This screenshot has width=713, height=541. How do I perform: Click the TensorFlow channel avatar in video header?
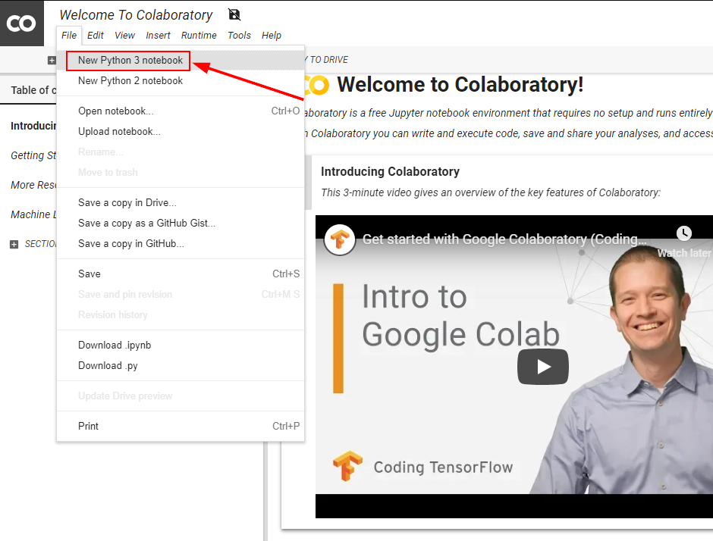(x=340, y=239)
